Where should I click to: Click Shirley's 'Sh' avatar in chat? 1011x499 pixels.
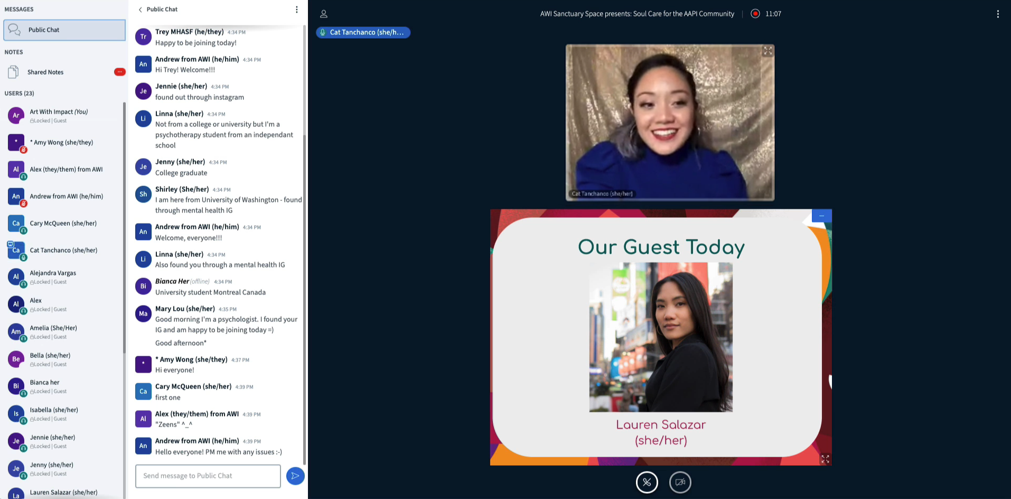click(143, 194)
